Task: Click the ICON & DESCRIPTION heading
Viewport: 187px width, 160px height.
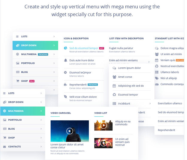Action: click(x=76, y=38)
